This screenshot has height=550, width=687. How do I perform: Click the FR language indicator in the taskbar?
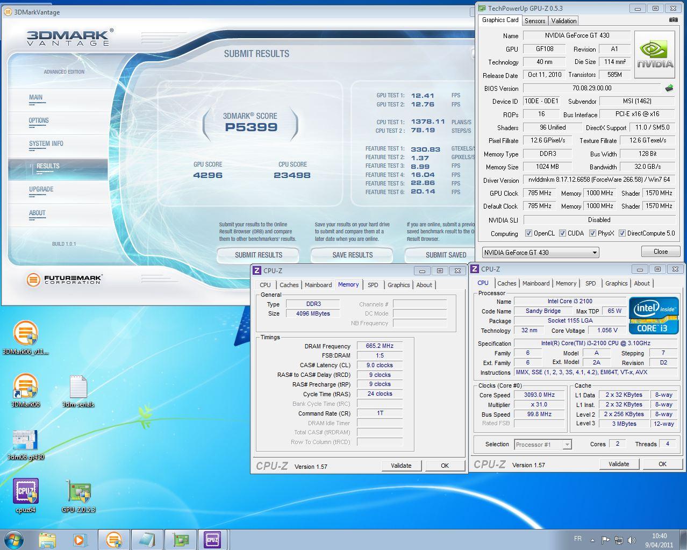pyautogui.click(x=578, y=539)
